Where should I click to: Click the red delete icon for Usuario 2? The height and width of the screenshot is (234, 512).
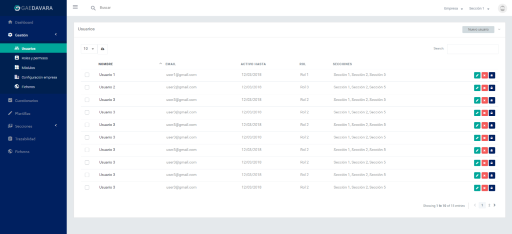(x=484, y=87)
